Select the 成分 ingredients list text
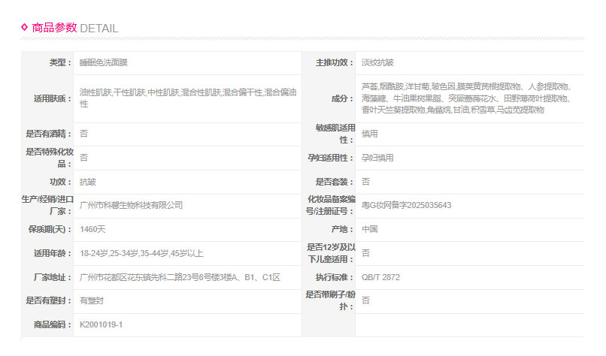The image size is (606, 356). click(466, 98)
